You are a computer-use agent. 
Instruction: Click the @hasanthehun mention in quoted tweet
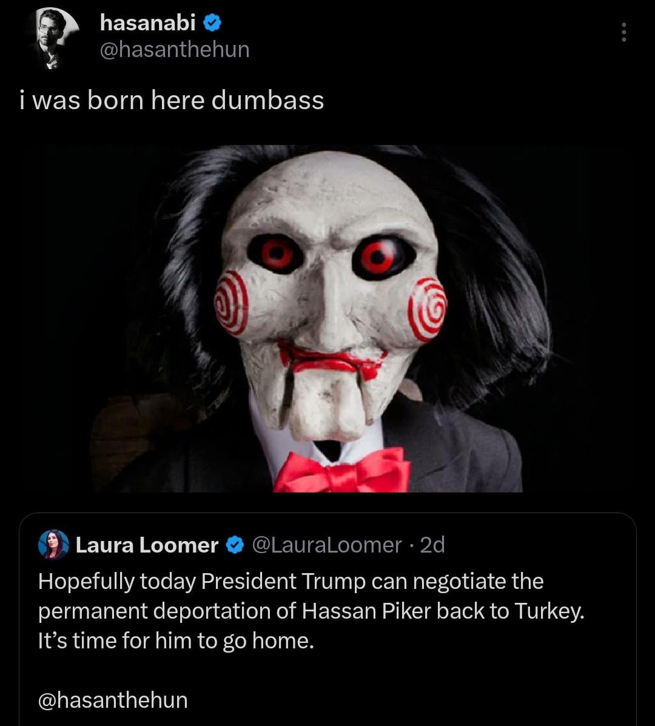113,700
